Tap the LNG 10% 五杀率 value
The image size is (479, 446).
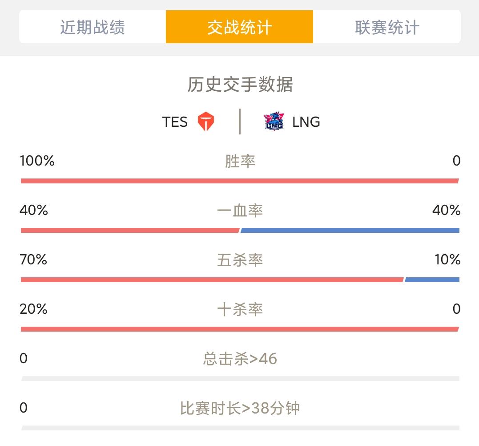(x=447, y=259)
